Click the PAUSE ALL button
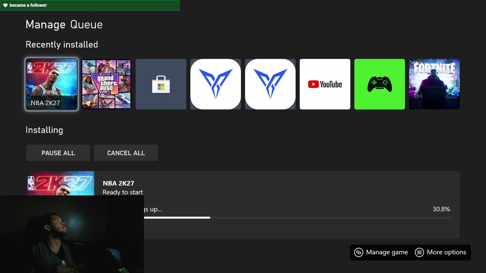Viewport: 486px width, 273px height. coord(58,153)
